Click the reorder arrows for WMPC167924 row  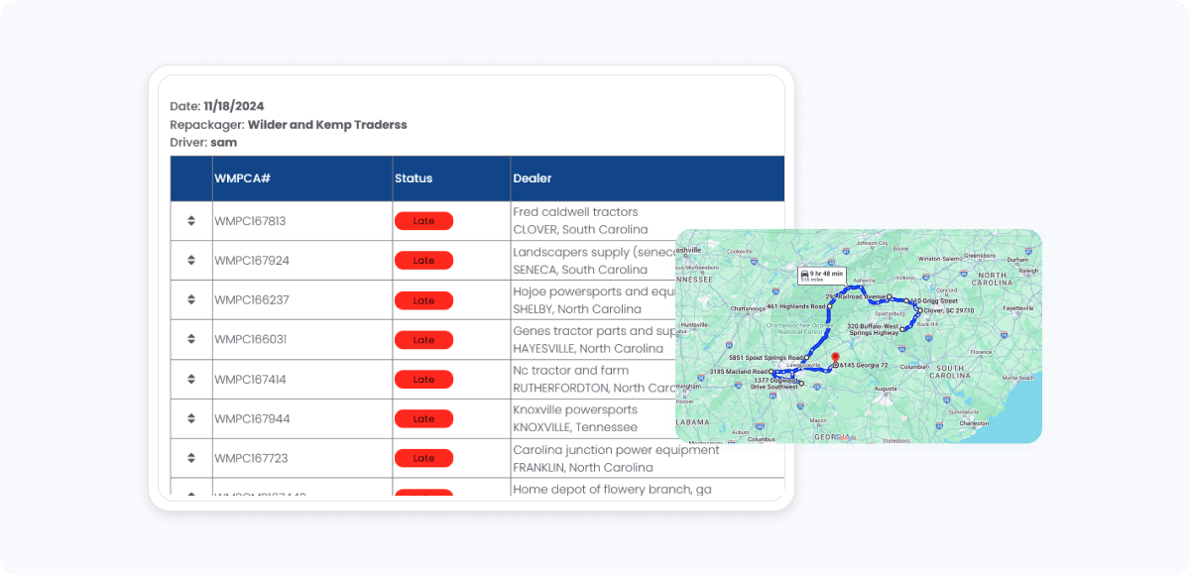point(191,261)
